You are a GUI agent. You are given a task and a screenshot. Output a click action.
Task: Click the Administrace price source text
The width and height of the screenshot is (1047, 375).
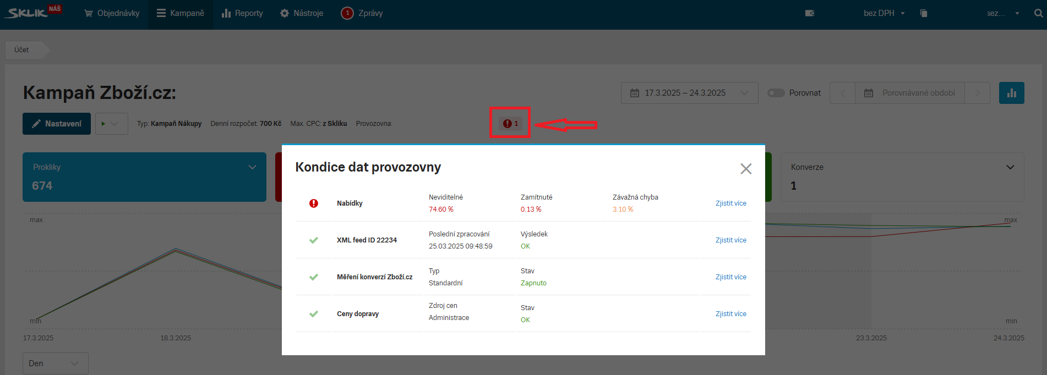(449, 318)
